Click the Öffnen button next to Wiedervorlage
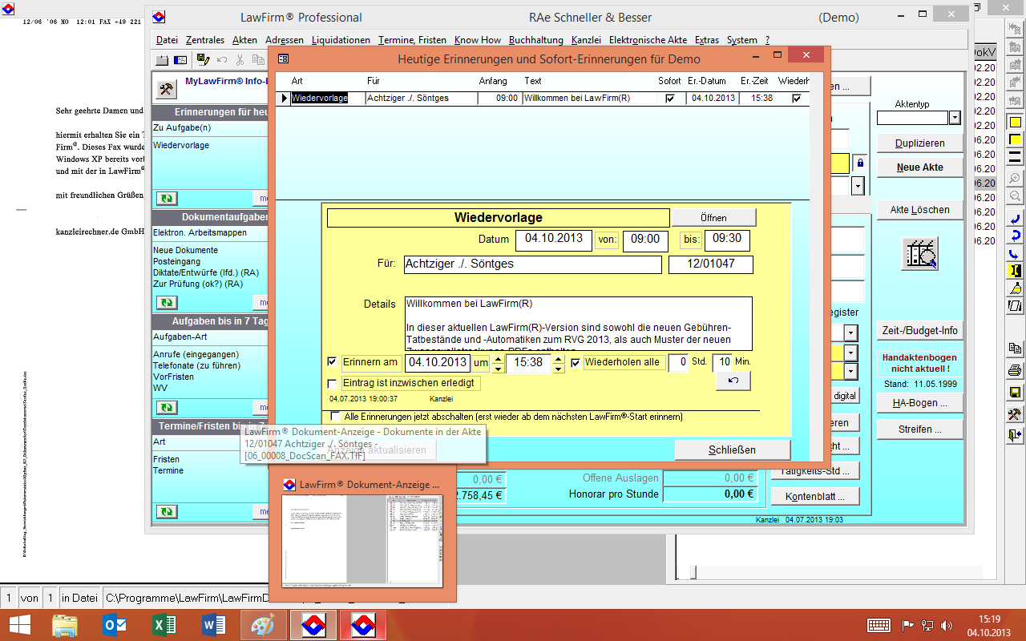 713,217
